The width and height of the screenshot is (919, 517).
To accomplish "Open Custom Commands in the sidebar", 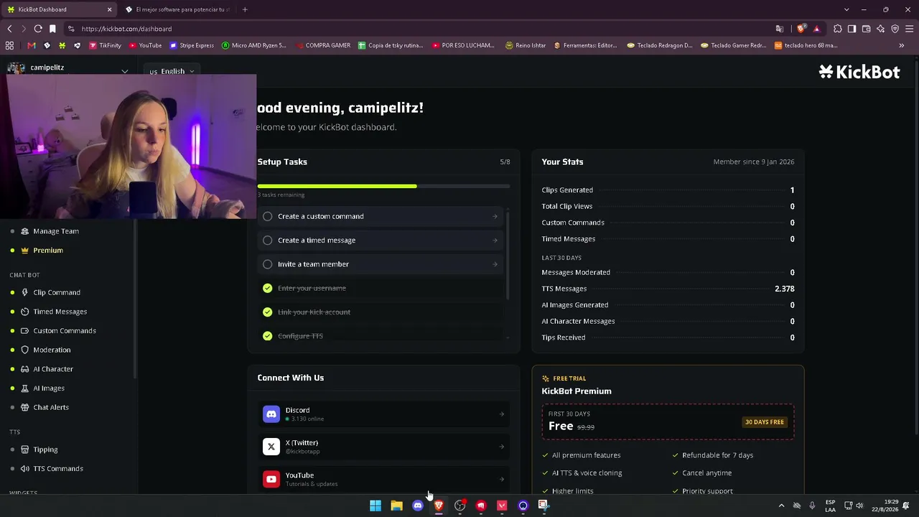I will pos(64,331).
